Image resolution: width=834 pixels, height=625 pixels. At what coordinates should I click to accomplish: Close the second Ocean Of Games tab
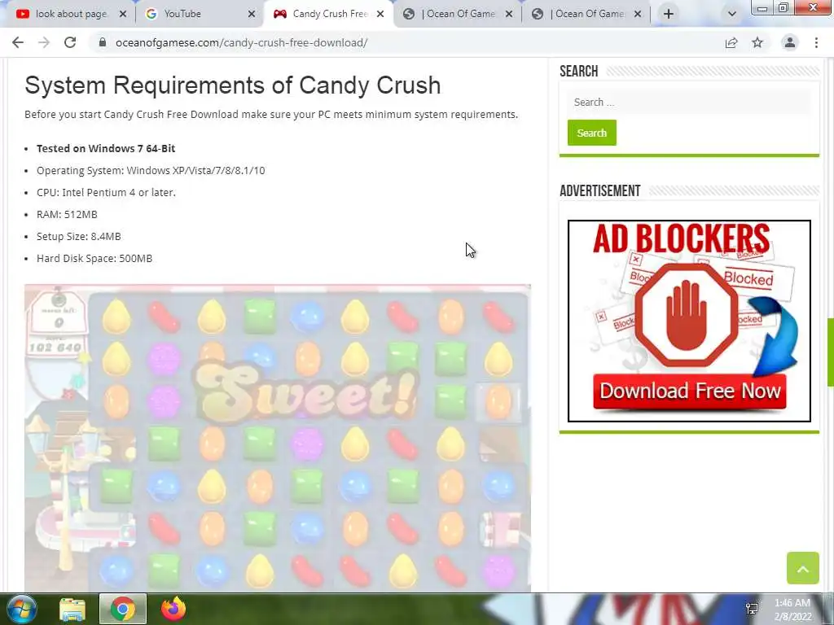click(638, 14)
